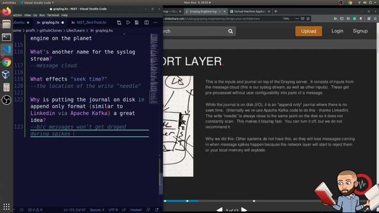Click the graylog.hs breadcrumb

(102, 31)
